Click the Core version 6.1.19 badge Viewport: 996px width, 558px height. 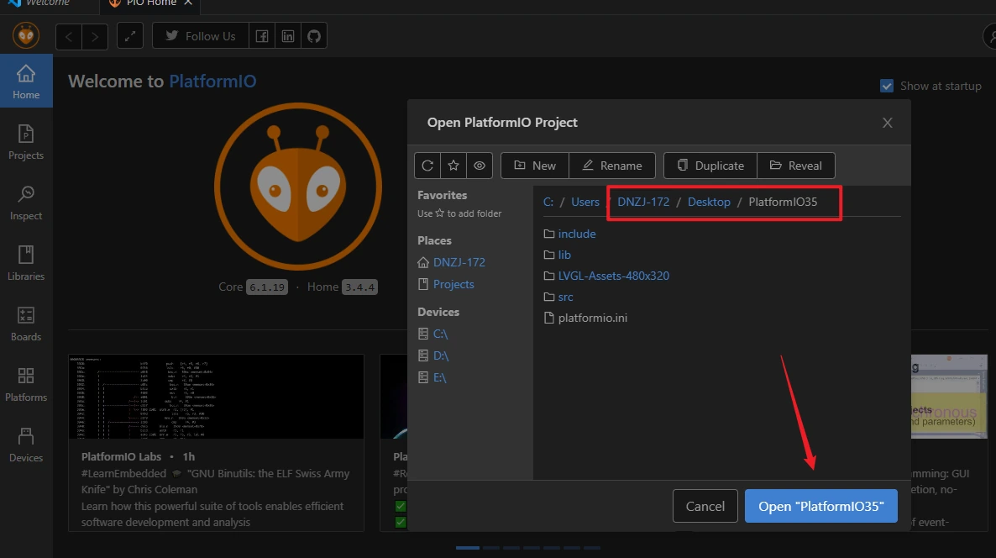[x=267, y=287]
